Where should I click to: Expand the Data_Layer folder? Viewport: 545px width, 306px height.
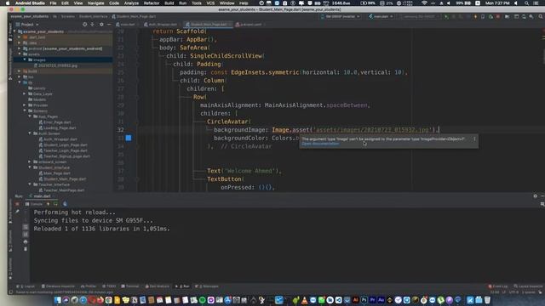25,93
